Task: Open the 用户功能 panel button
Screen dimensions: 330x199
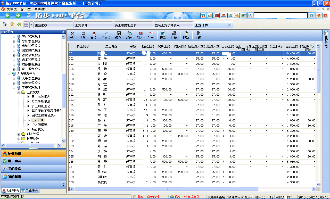Action: click(33, 161)
